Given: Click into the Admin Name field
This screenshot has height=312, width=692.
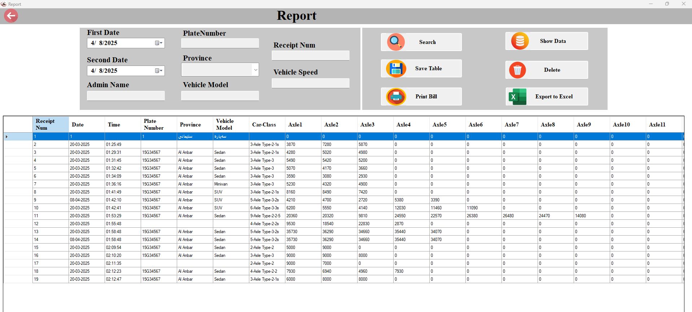Looking at the screenshot, I should tap(126, 96).
